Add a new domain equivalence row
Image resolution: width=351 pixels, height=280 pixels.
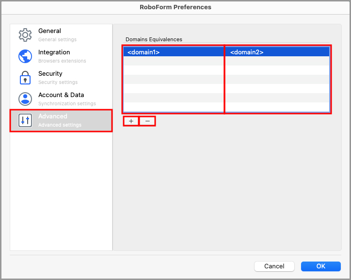coord(131,121)
